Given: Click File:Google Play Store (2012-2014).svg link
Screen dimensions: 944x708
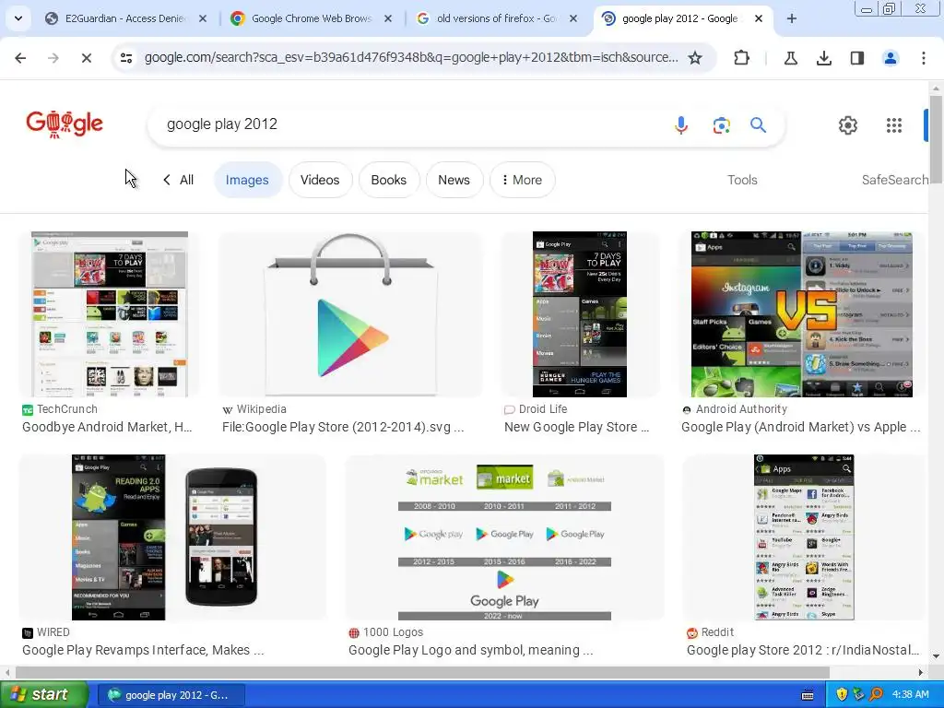Looking at the screenshot, I should [x=343, y=427].
